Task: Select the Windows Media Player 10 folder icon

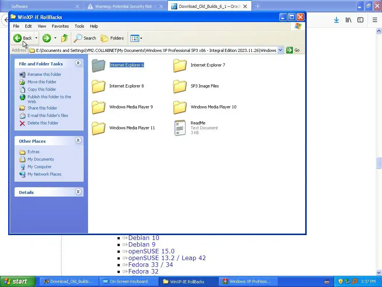Action: click(x=180, y=107)
